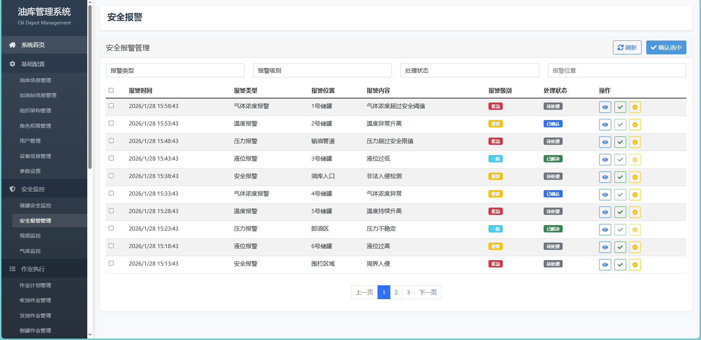Toggle the select-all checkbox in table header
This screenshot has width=701, height=340.
[x=111, y=90]
